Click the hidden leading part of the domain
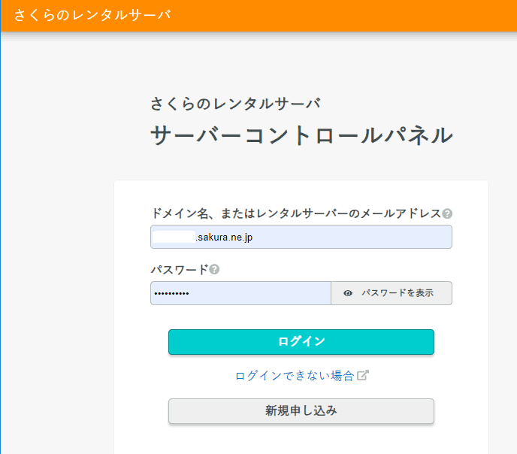The height and width of the screenshot is (454, 517). coord(174,237)
